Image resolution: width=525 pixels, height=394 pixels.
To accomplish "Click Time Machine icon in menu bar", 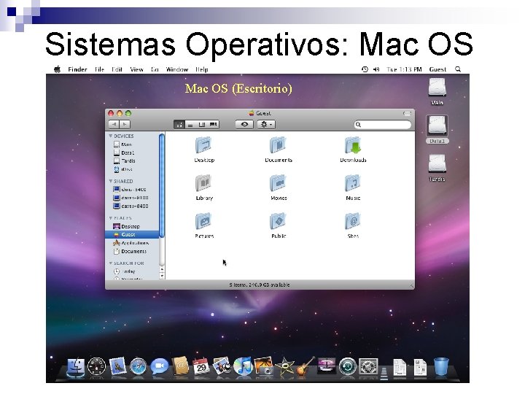I will point(365,69).
